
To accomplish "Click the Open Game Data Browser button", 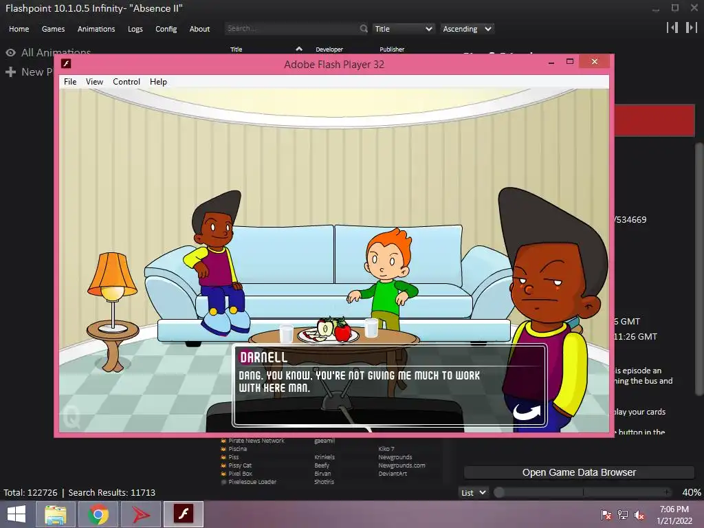I will point(579,472).
